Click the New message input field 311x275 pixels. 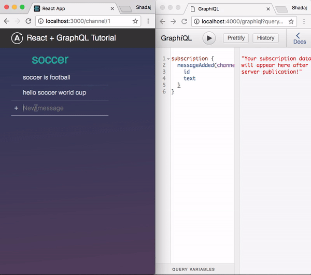65,108
